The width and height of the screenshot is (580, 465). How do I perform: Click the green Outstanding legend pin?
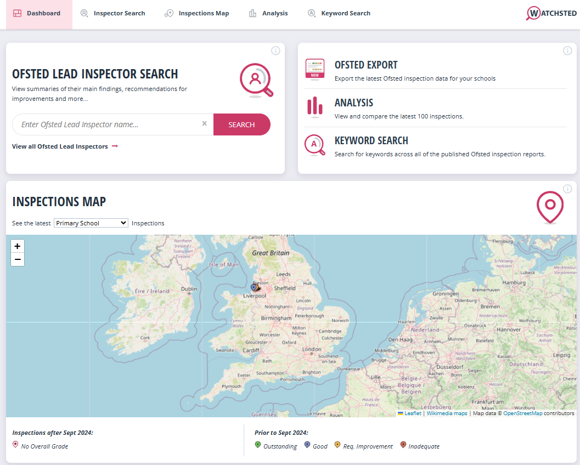tap(258, 445)
